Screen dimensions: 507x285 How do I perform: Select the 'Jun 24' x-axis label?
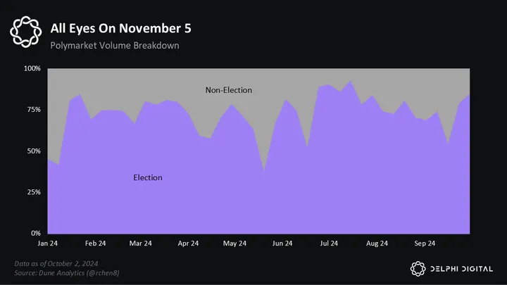click(282, 243)
